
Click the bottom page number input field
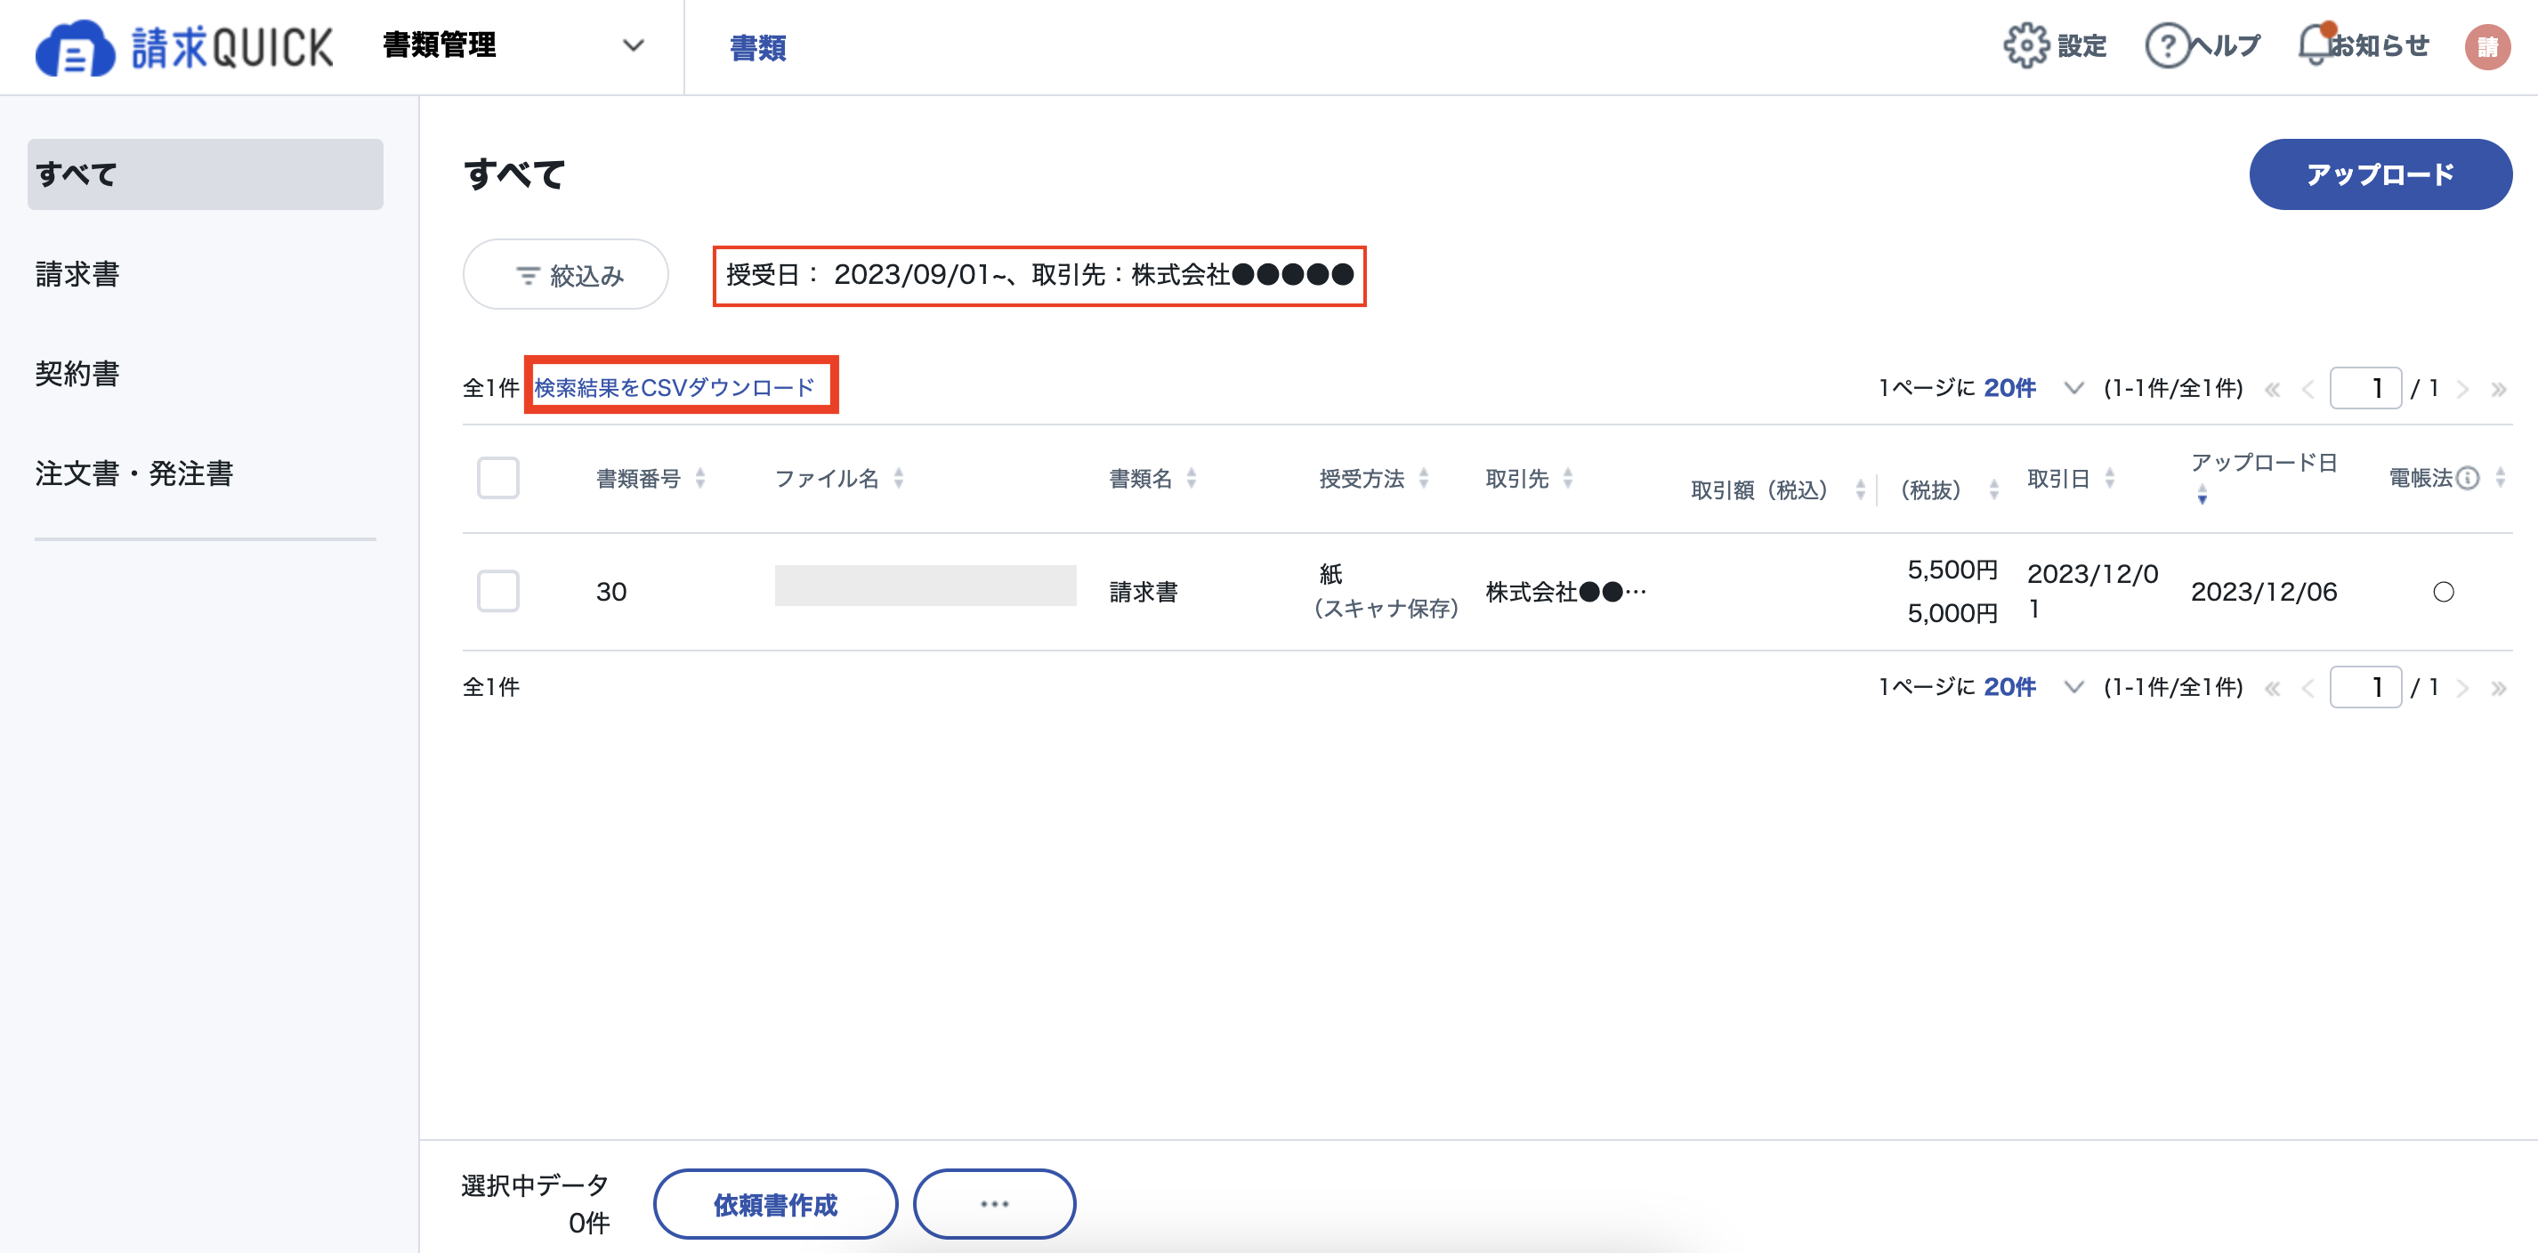(x=2365, y=687)
